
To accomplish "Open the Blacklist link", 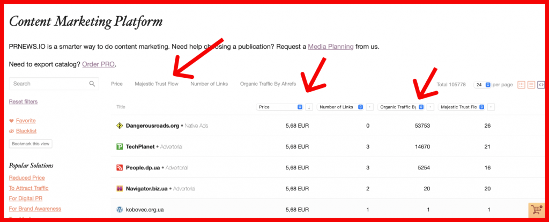I will tap(26, 131).
